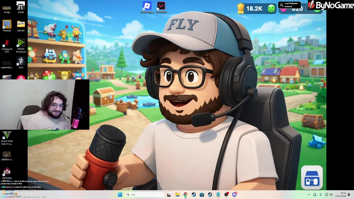
Task: Open the Roblox Player desktop shortcut
Action: [x=147, y=7]
